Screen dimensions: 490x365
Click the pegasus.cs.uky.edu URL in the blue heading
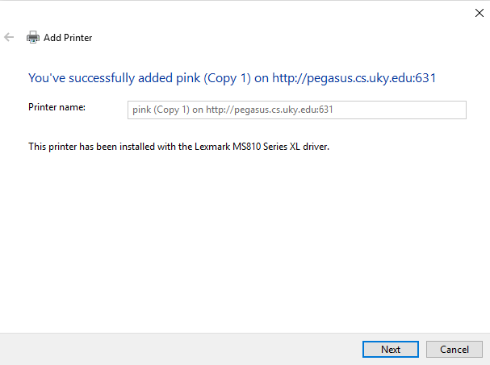coord(354,78)
